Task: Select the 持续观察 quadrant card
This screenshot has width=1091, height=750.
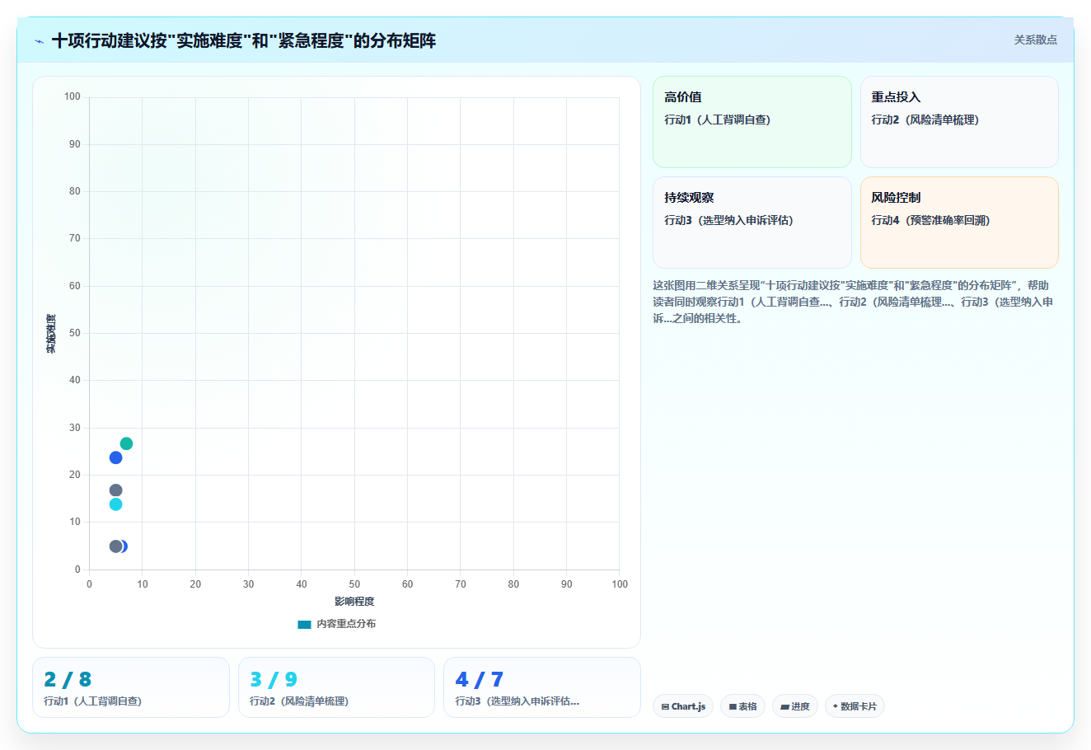Action: (752, 223)
